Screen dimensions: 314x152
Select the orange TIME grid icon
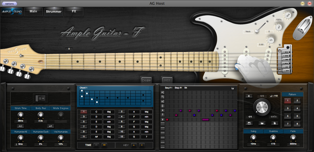104,145
